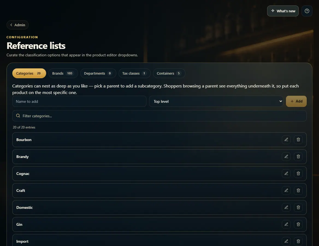Viewport: 319px width, 246px height.
Task: Delete the Craft category
Action: tap(298, 191)
